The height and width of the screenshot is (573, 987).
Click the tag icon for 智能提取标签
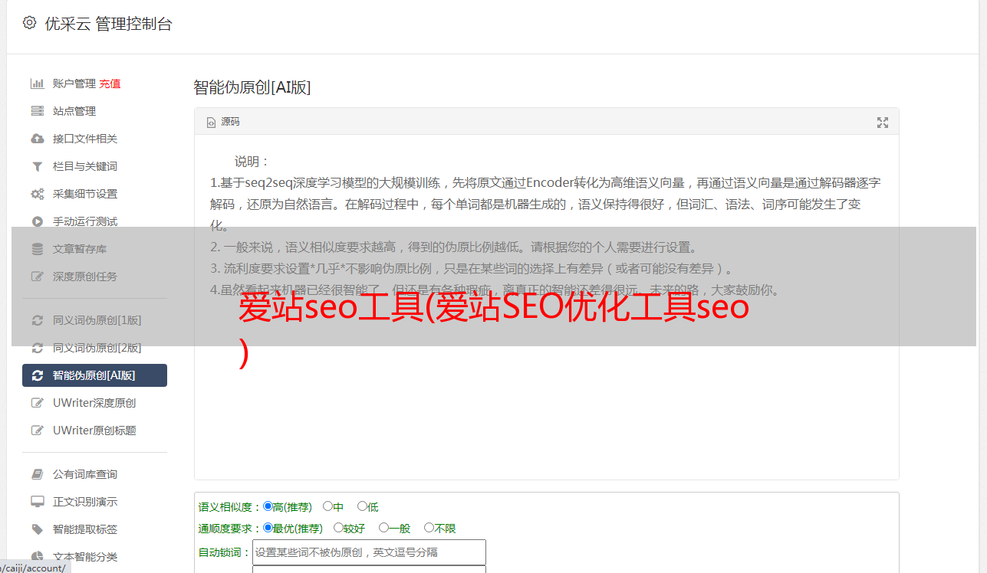(37, 529)
